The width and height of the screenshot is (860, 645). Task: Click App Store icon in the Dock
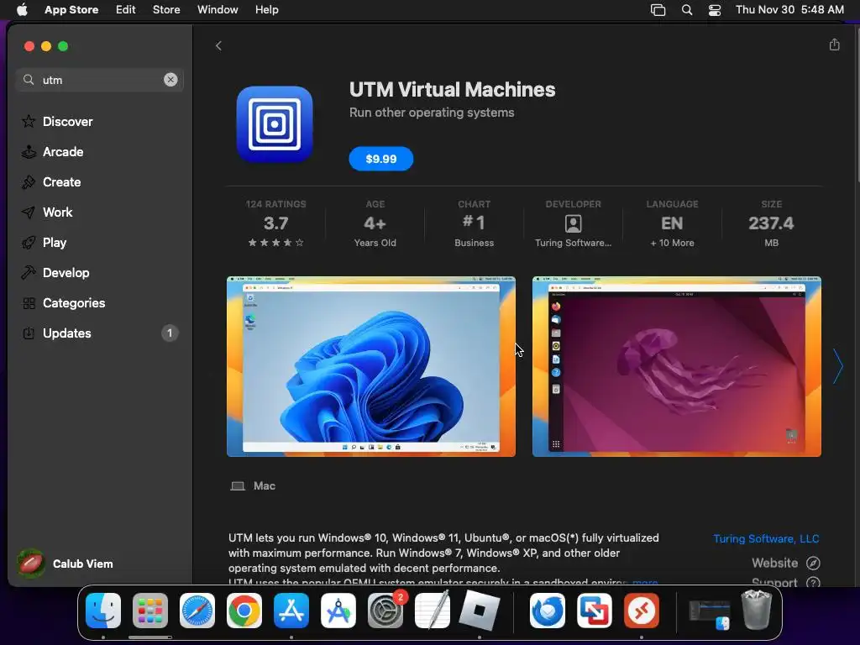[x=291, y=611]
